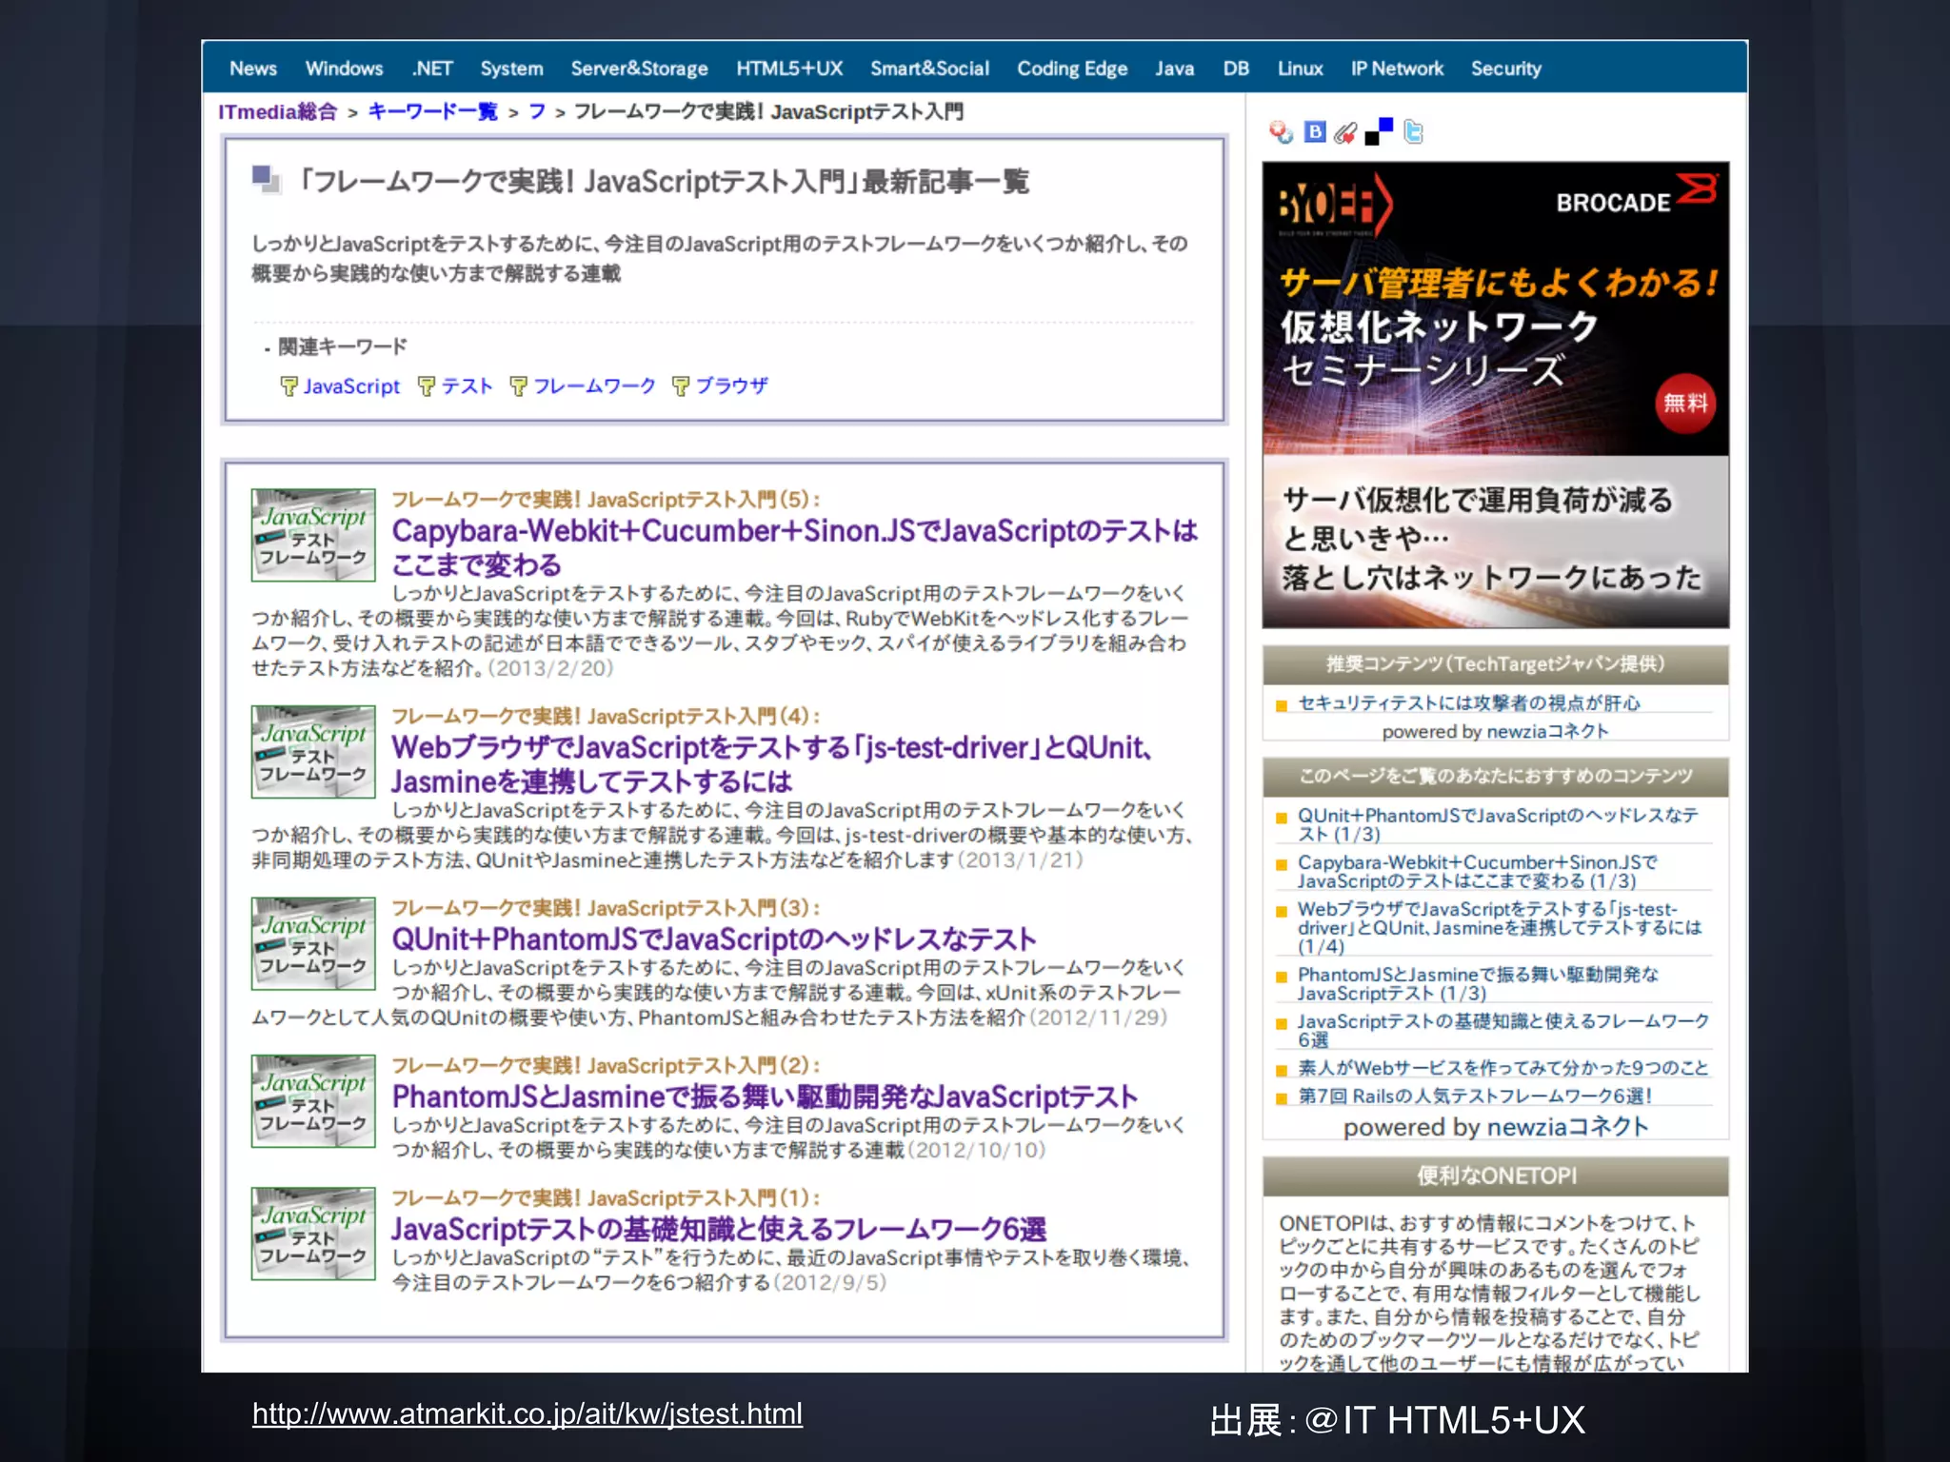Click thumbnail of article part (3)
Image resolution: width=1950 pixels, height=1462 pixels.
(x=313, y=943)
